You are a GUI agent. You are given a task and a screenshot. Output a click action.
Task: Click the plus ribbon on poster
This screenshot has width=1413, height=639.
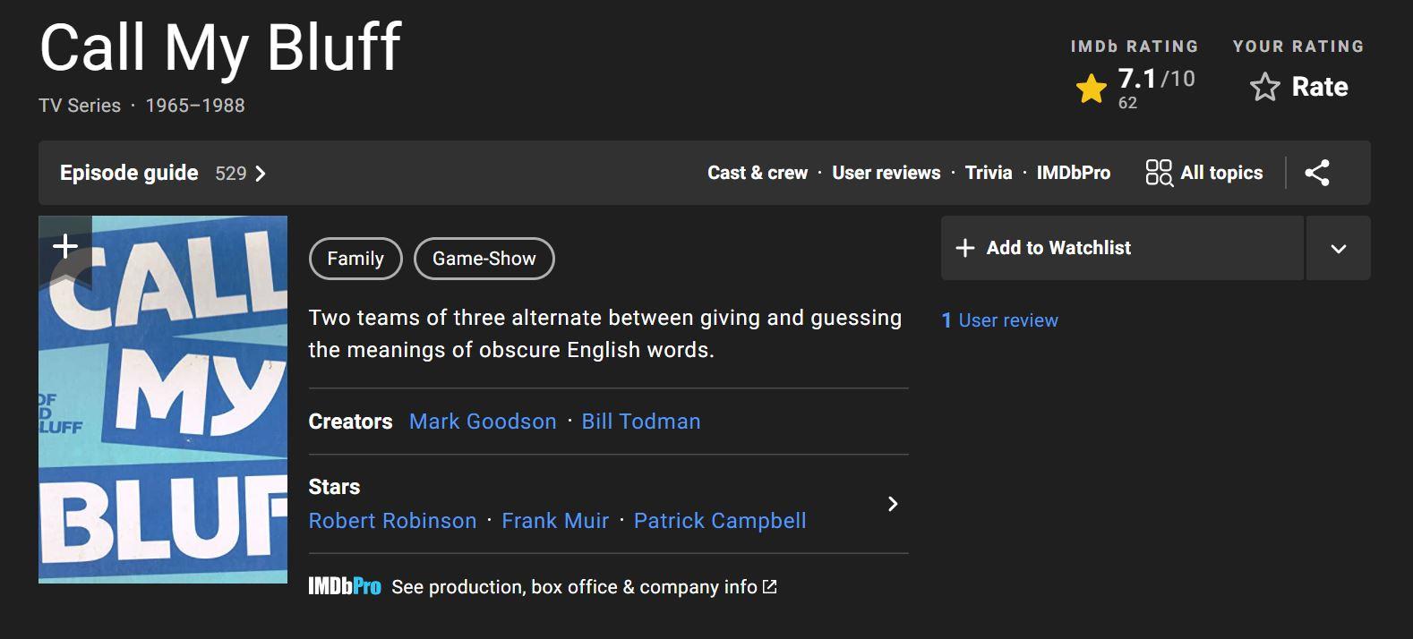[x=65, y=247]
